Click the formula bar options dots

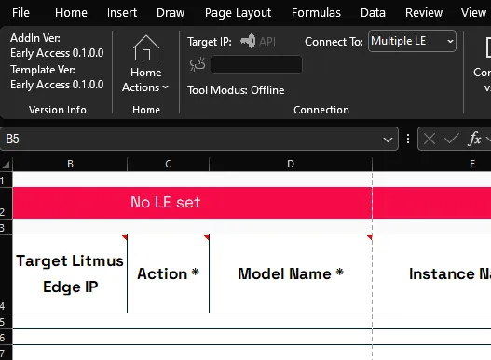(408, 139)
